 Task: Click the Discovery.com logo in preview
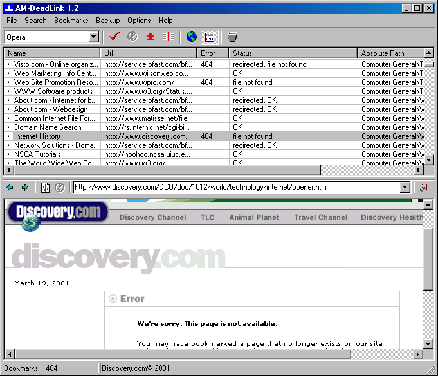pyautogui.click(x=58, y=213)
